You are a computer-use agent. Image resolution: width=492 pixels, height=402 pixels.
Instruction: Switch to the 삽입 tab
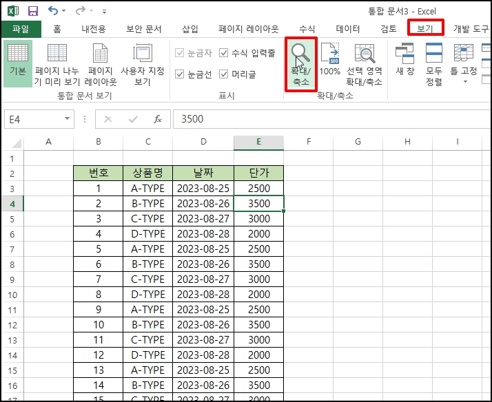[x=190, y=29]
